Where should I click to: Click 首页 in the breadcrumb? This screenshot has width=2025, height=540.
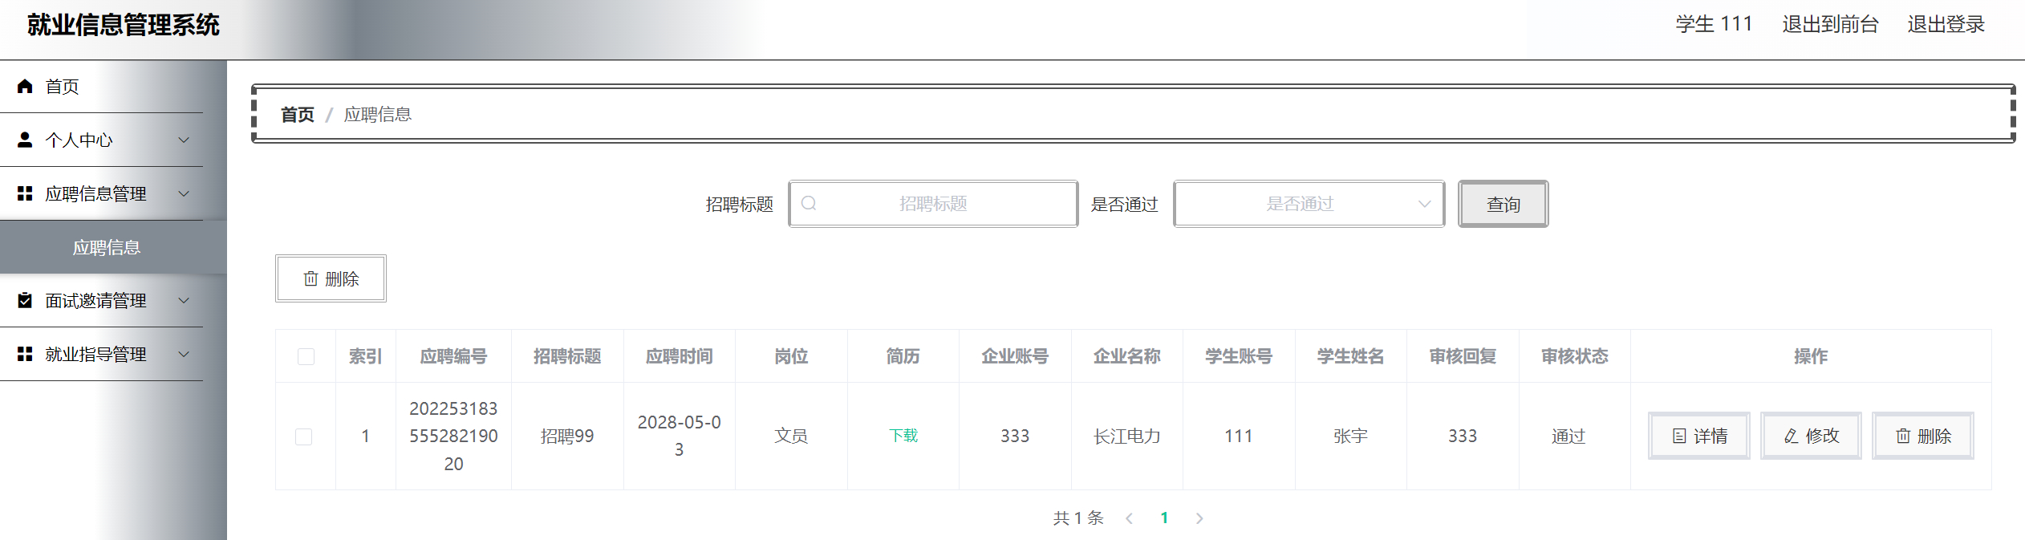pyautogui.click(x=297, y=115)
